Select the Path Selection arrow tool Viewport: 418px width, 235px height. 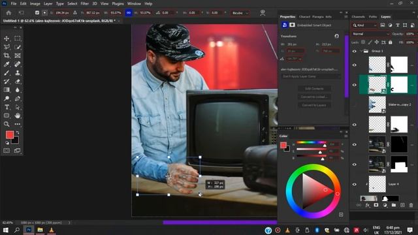point(18,107)
